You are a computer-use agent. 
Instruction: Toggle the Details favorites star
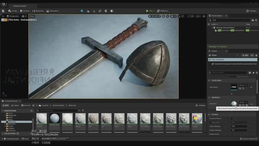tap(253, 73)
